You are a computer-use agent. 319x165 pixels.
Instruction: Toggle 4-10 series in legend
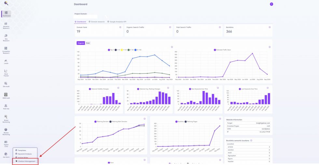point(118,50)
